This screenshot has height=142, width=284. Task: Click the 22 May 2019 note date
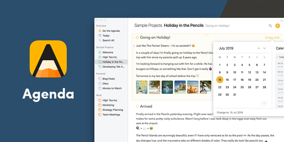272,38
